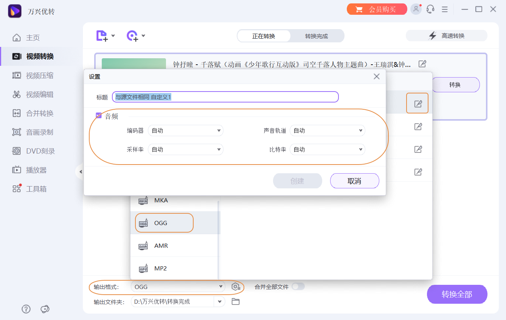Activate 高速转换 lightning mode

click(446, 35)
